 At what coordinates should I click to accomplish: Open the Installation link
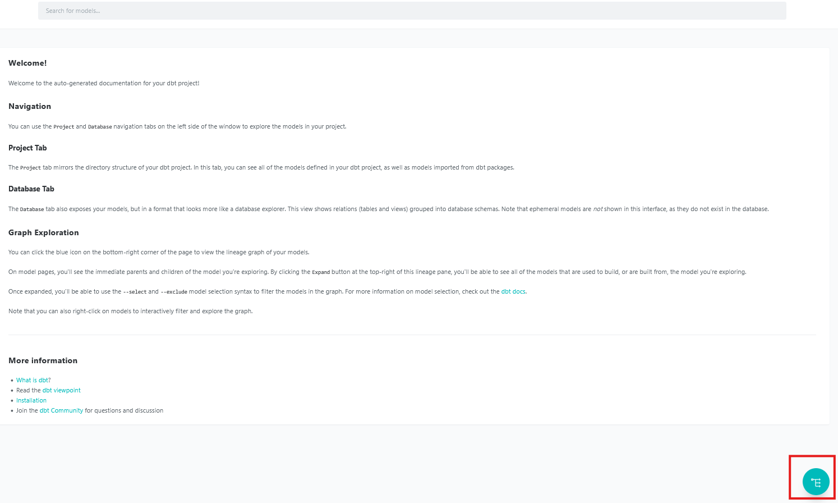31,400
